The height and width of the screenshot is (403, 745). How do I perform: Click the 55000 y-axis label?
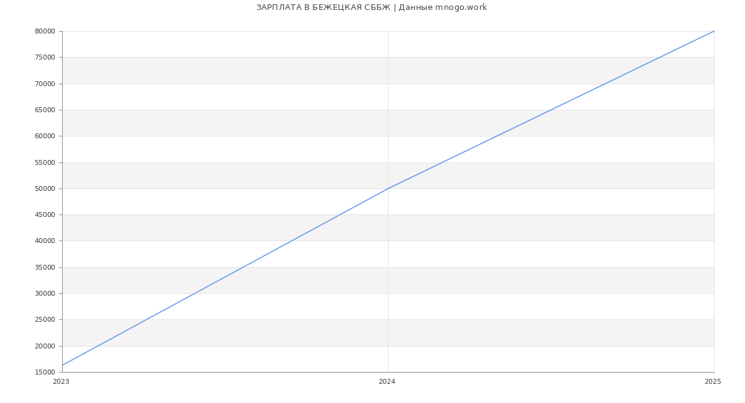45,162
